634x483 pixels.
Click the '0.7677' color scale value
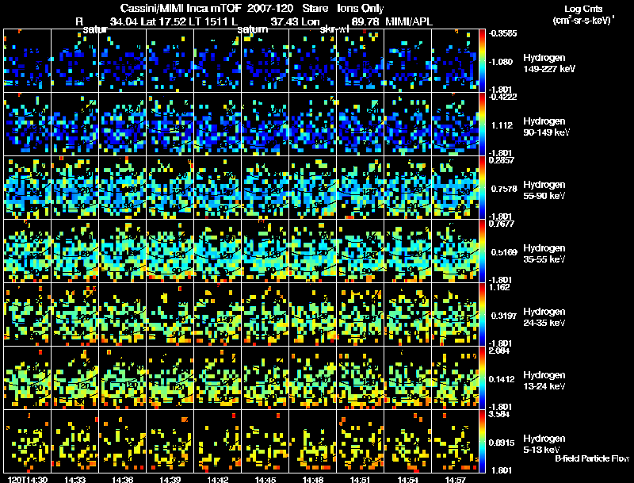(x=502, y=224)
